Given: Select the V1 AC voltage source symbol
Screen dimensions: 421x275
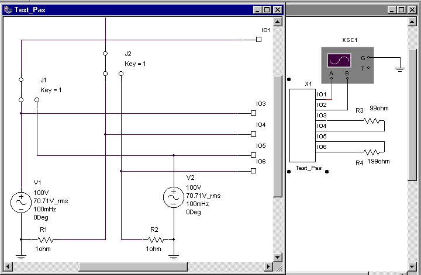Looking at the screenshot, I should [20, 202].
